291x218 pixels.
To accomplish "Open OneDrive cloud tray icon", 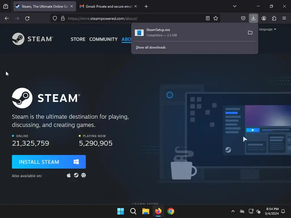I will (x=242, y=211).
